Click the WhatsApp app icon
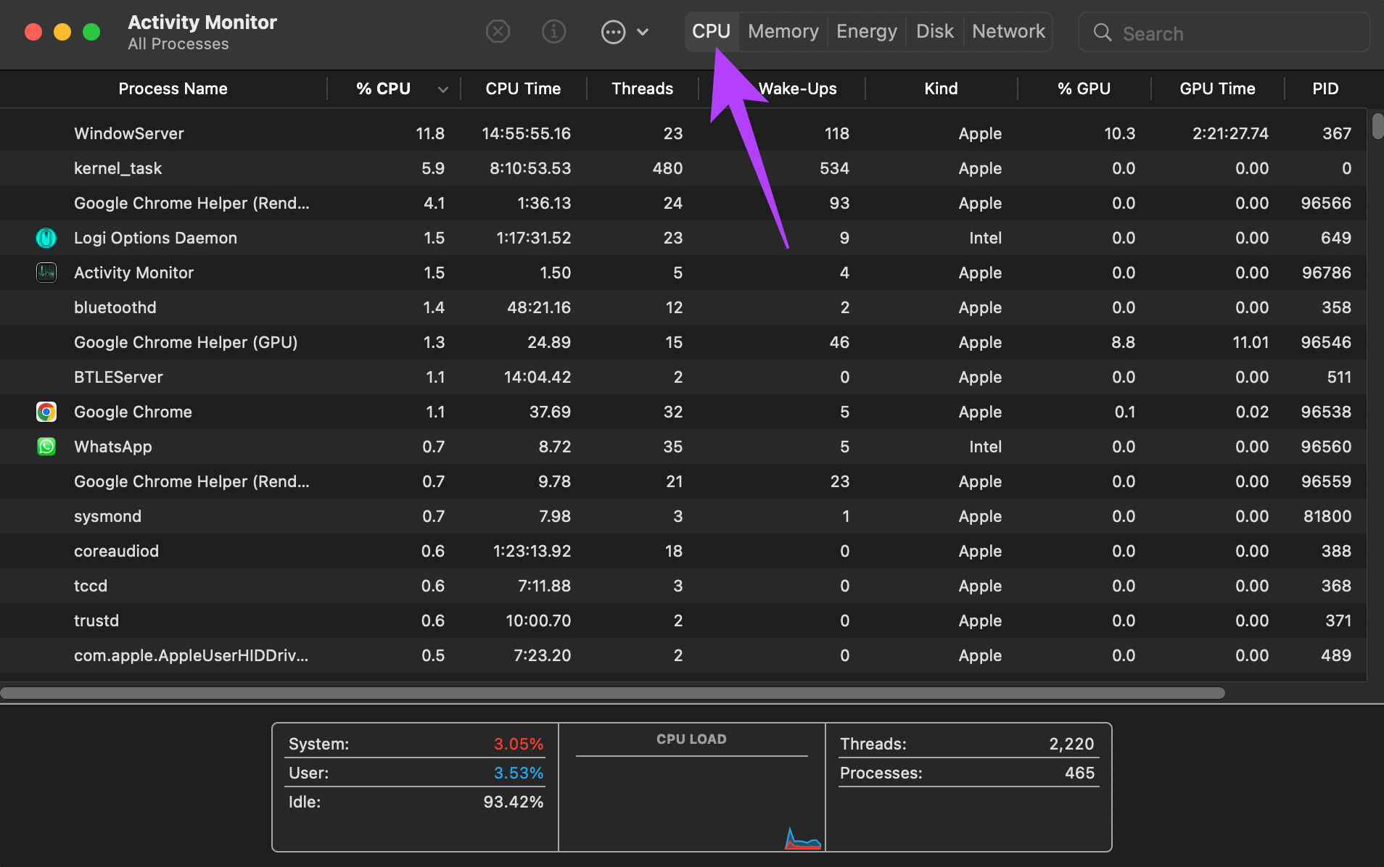This screenshot has width=1384, height=867. 46,447
